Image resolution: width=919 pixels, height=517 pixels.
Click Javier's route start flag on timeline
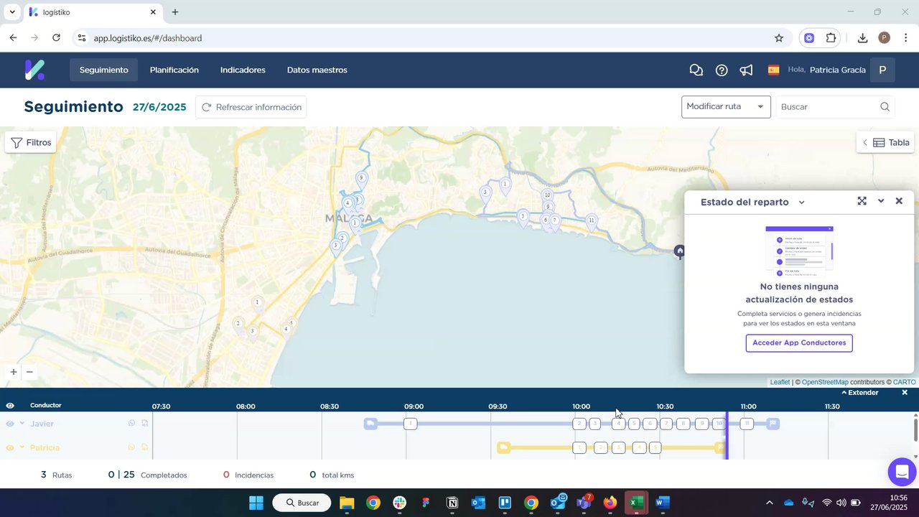[370, 424]
